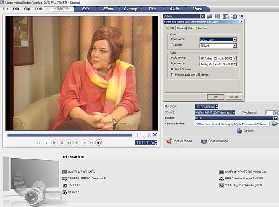This screenshot has height=207, width=279.
Task: Click the OK button in dialog
Action: click(215, 97)
